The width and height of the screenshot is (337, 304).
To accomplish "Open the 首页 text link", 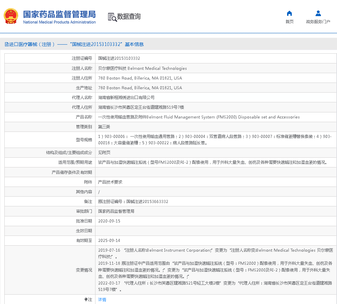I will (289, 22).
